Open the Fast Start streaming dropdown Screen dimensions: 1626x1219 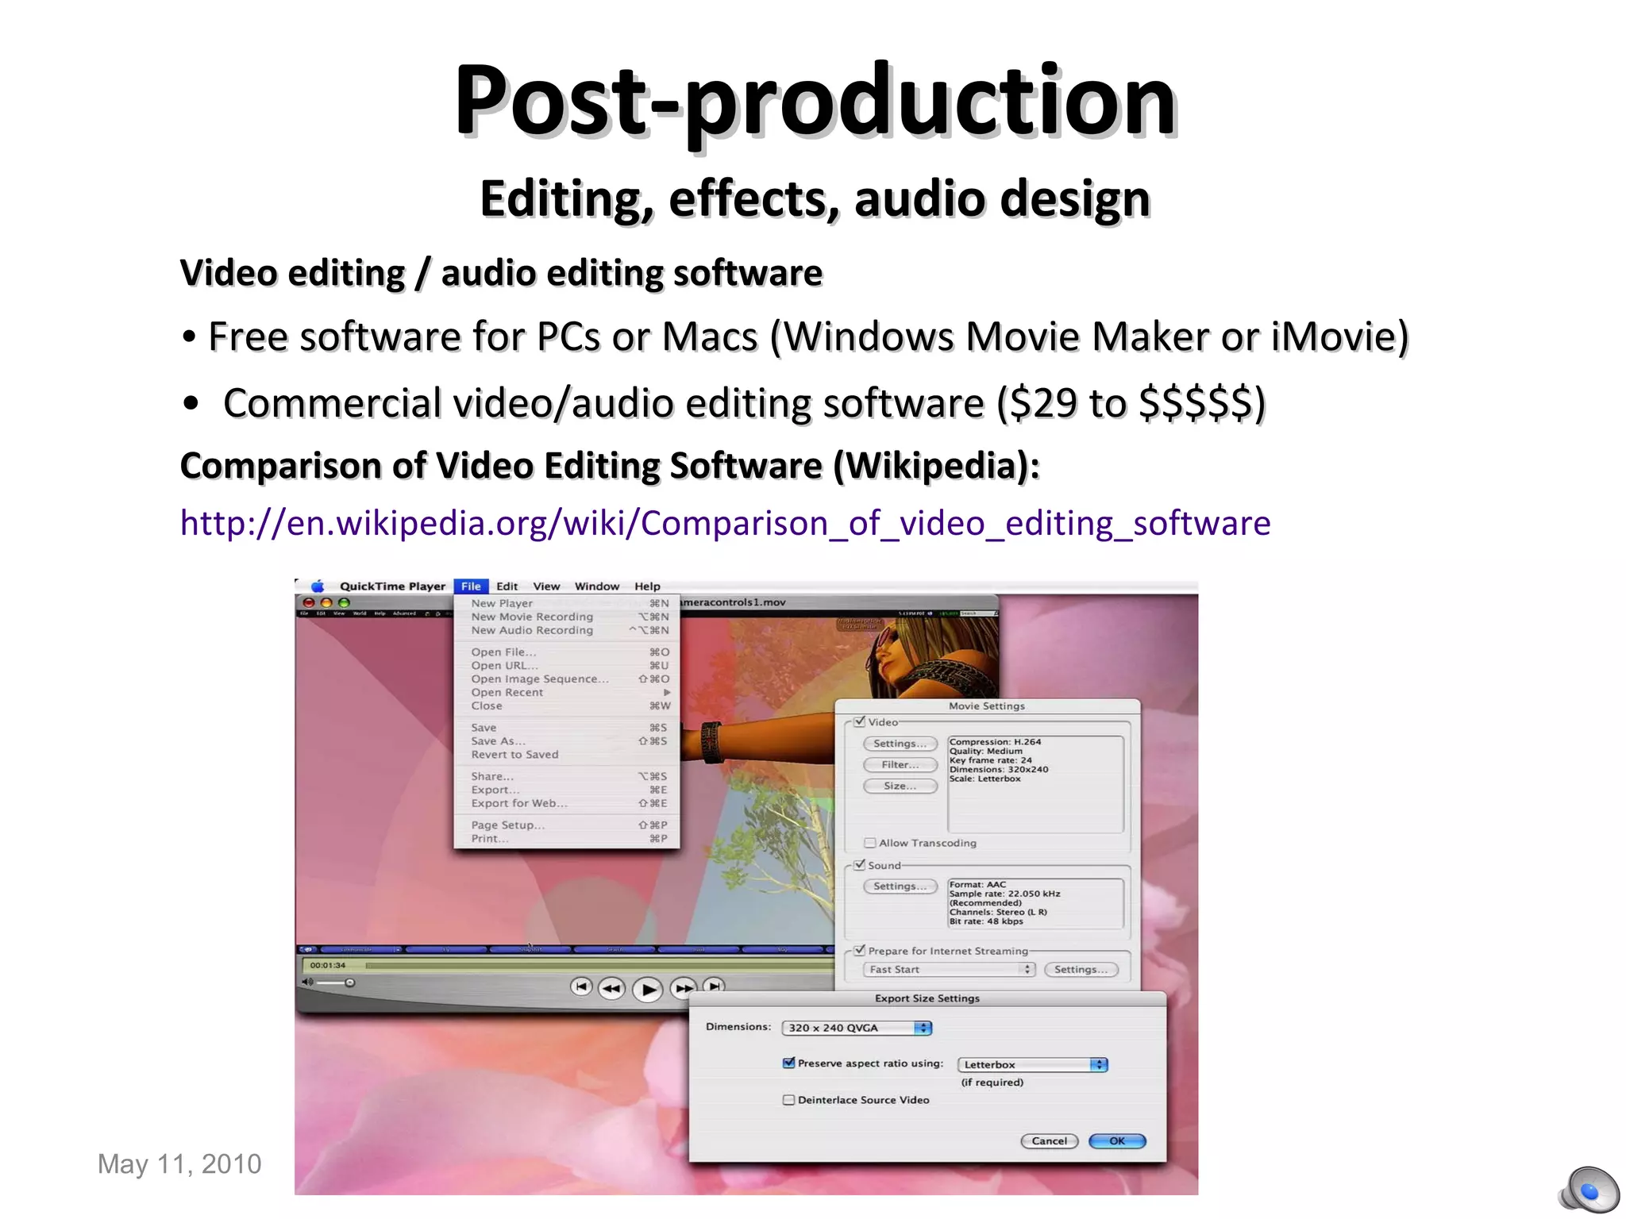tap(950, 969)
